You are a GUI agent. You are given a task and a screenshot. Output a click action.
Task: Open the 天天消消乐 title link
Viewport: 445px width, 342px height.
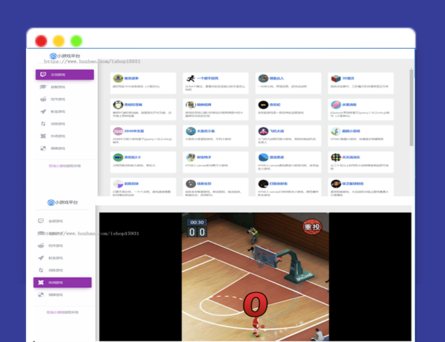coord(351,157)
